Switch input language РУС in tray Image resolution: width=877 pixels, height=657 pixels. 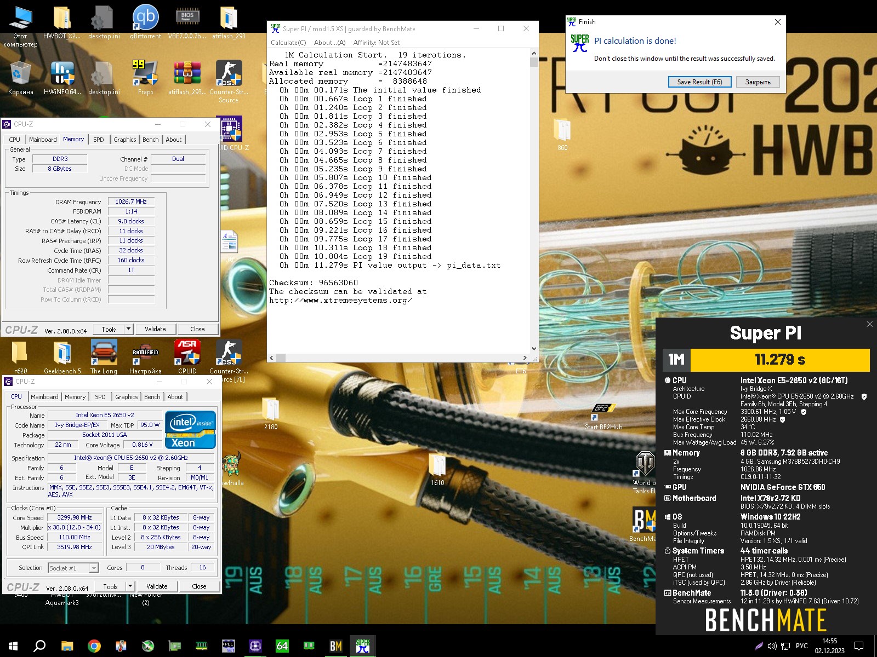[x=801, y=646]
